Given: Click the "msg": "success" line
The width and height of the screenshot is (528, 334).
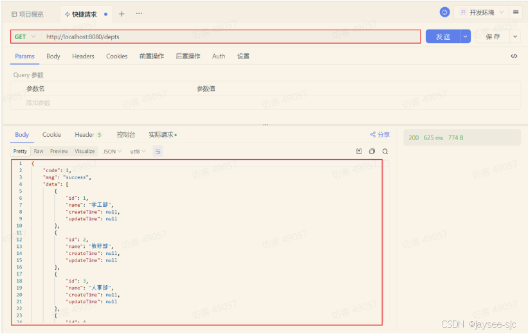Looking at the screenshot, I should pyautogui.click(x=67, y=177).
